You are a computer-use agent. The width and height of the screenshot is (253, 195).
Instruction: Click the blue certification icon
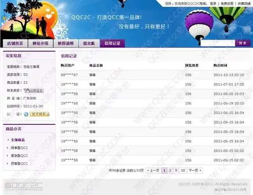[26, 114]
